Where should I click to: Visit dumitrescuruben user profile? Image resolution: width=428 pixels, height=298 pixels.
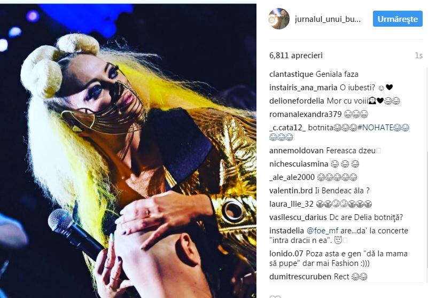point(300,277)
